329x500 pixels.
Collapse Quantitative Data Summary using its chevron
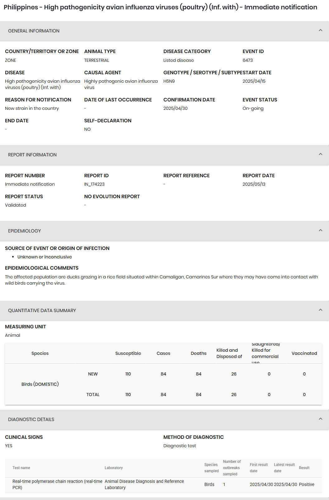point(320,310)
